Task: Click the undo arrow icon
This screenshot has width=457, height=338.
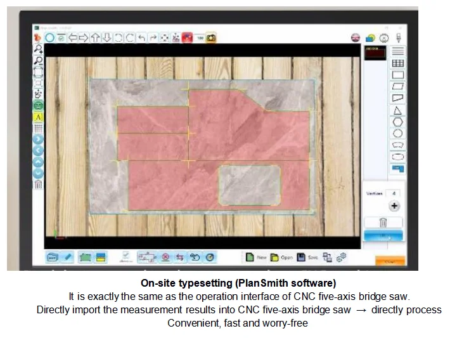Action: [141, 38]
